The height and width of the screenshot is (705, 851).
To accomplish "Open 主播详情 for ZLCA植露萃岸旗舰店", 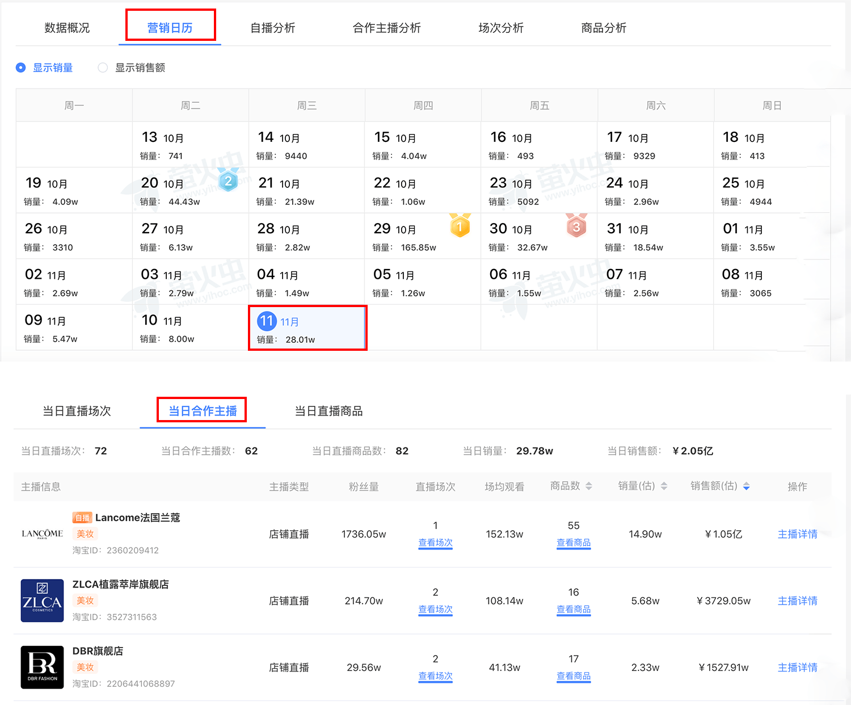I will [x=798, y=601].
